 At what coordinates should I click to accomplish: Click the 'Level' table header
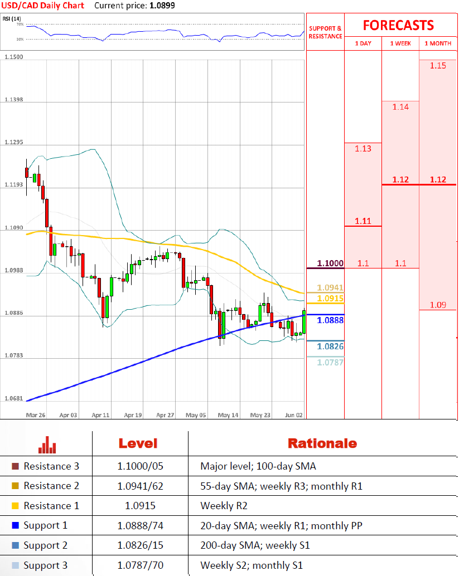pyautogui.click(x=138, y=443)
